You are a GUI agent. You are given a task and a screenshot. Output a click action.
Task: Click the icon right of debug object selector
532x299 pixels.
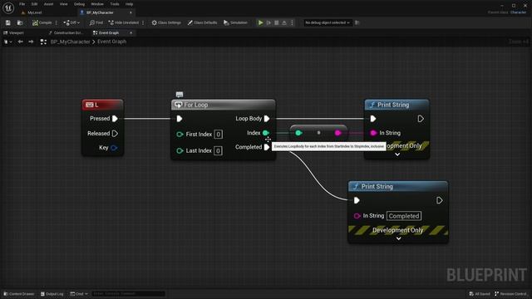pos(357,22)
